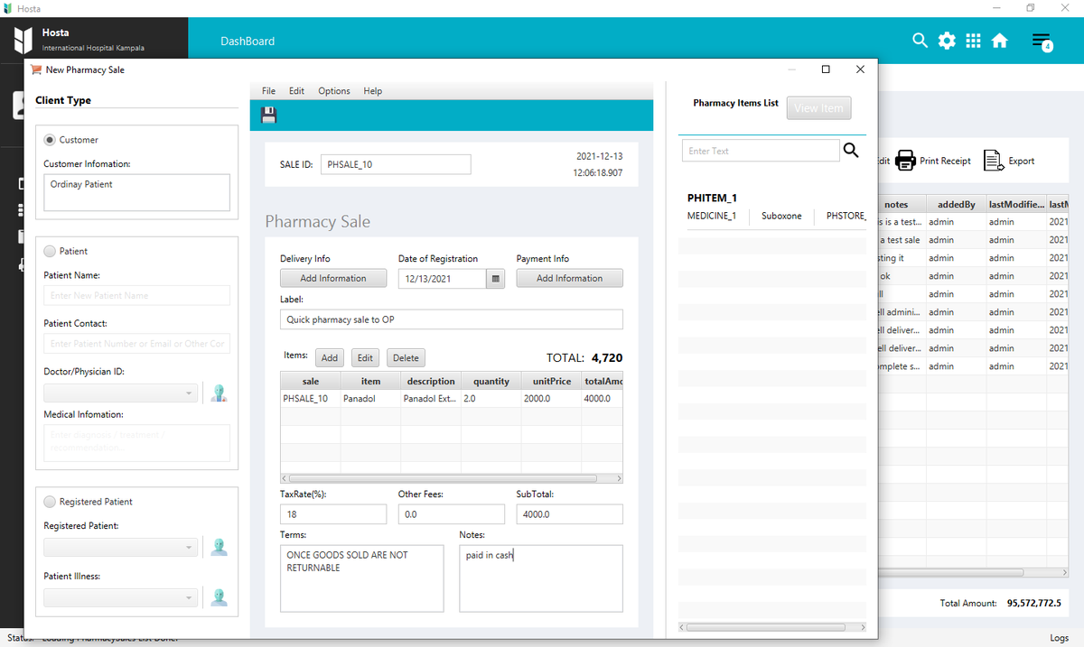Click the Notes text area
The width and height of the screenshot is (1084, 647).
point(541,578)
